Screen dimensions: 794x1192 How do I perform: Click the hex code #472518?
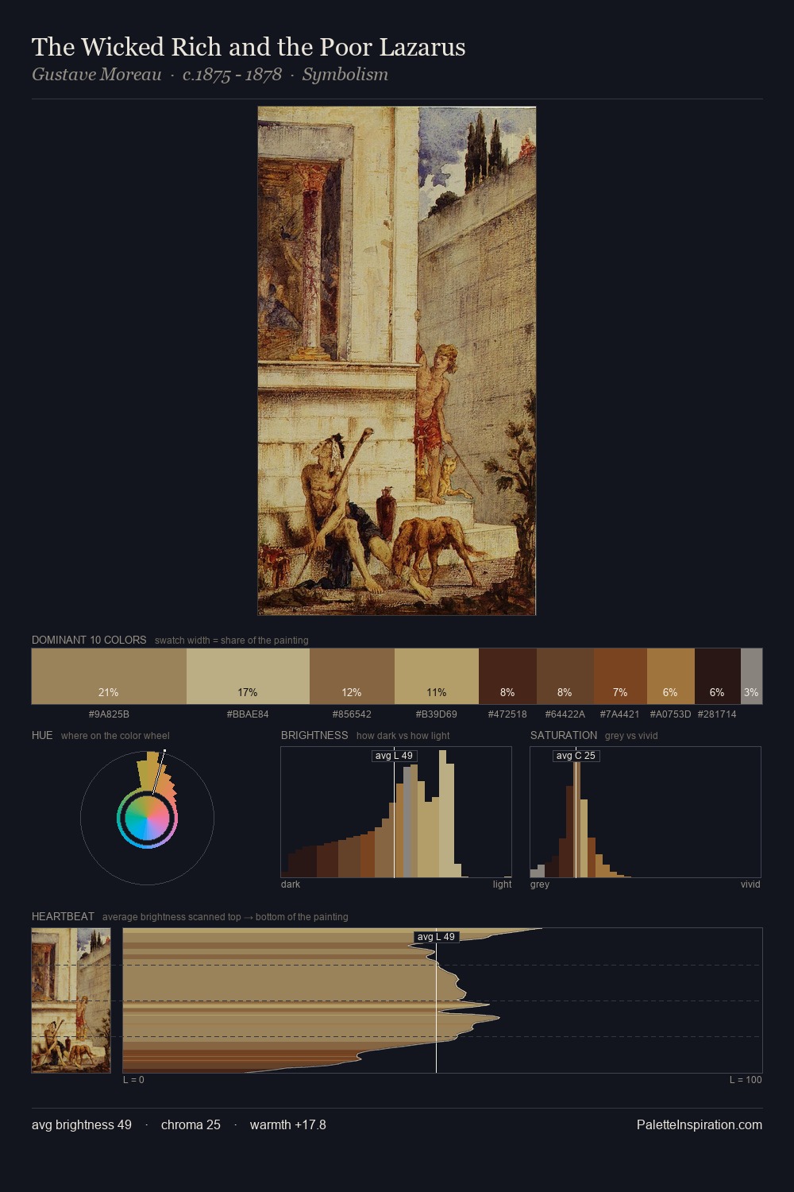[507, 714]
